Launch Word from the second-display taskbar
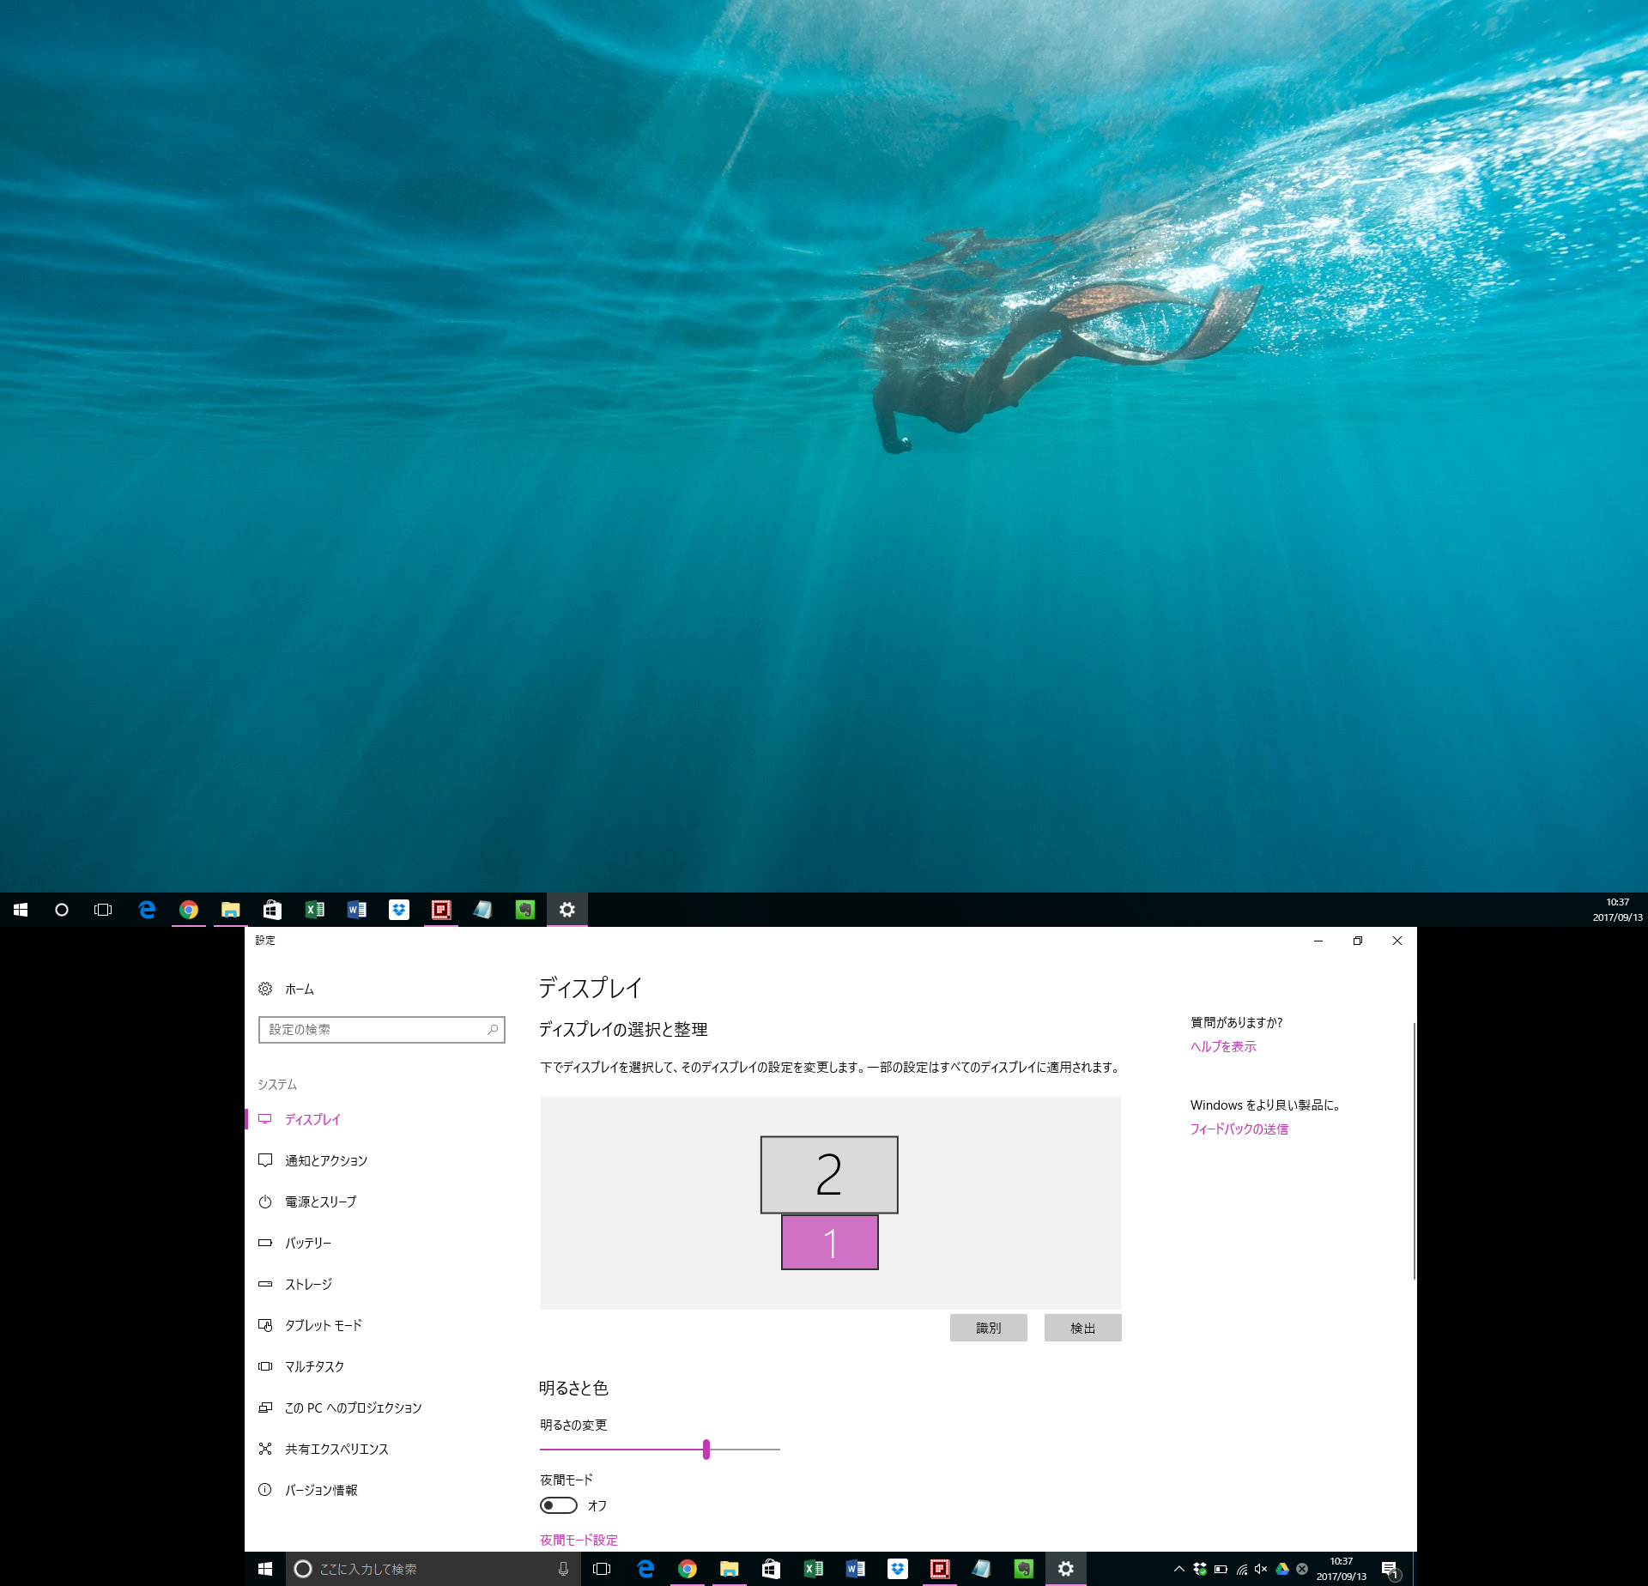Viewport: 1648px width, 1586px height. coord(356,910)
